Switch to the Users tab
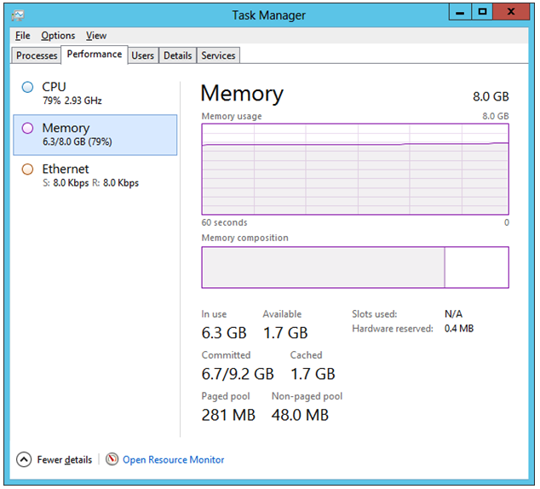Screen dimensions: 540x489 tap(142, 55)
